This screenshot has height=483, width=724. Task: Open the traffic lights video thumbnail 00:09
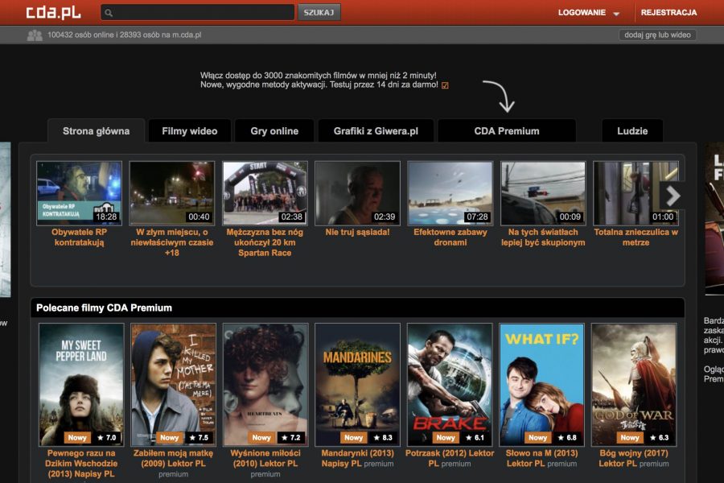(x=543, y=193)
